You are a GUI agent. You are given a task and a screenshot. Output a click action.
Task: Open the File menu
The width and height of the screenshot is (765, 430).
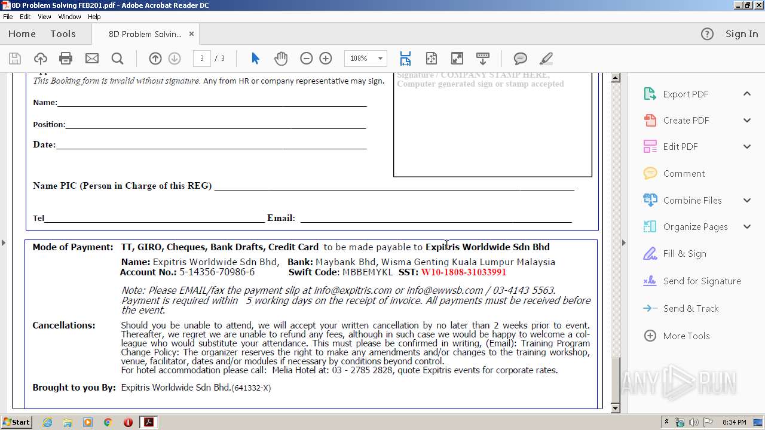tap(8, 17)
